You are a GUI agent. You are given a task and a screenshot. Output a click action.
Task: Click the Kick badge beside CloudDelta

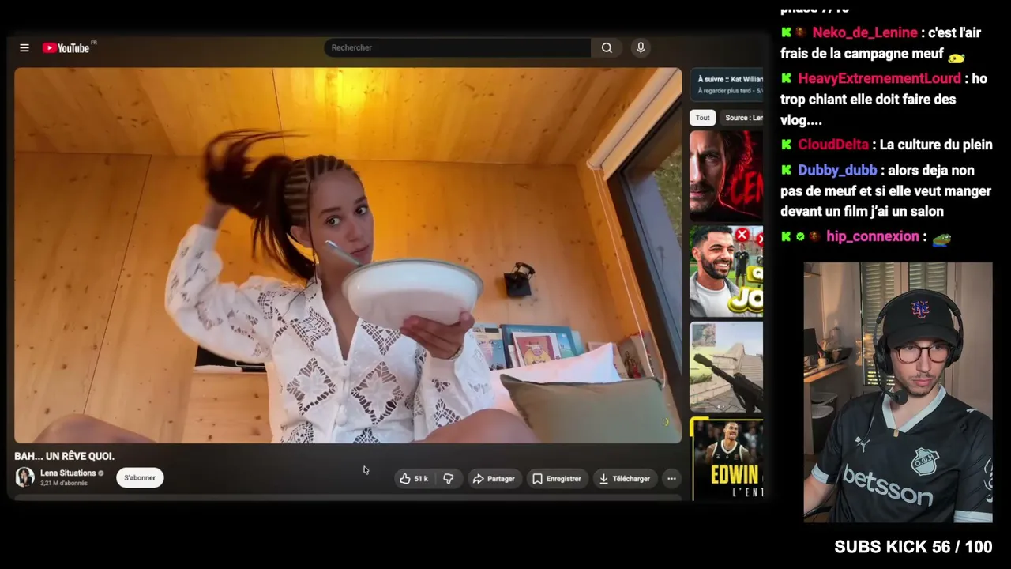pyautogui.click(x=786, y=145)
